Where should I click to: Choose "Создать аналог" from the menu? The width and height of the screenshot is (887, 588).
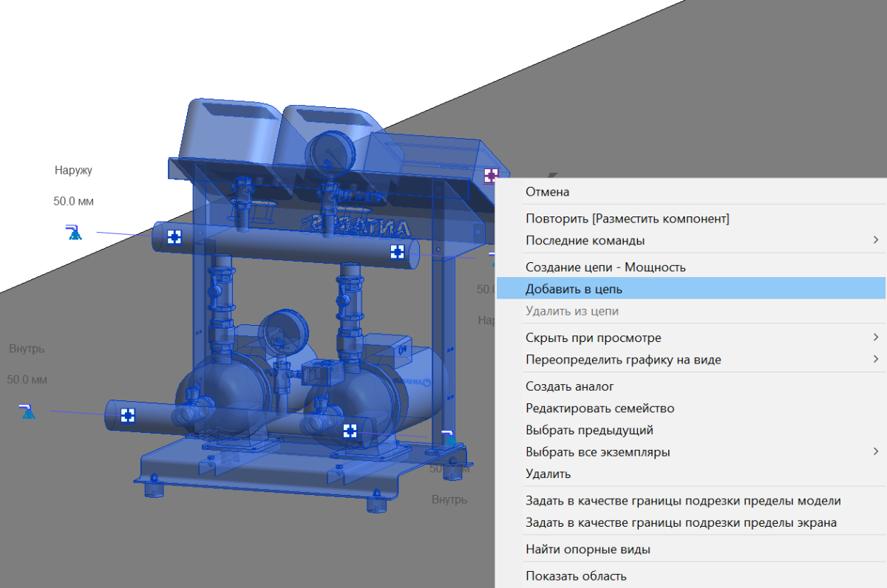pos(569,386)
